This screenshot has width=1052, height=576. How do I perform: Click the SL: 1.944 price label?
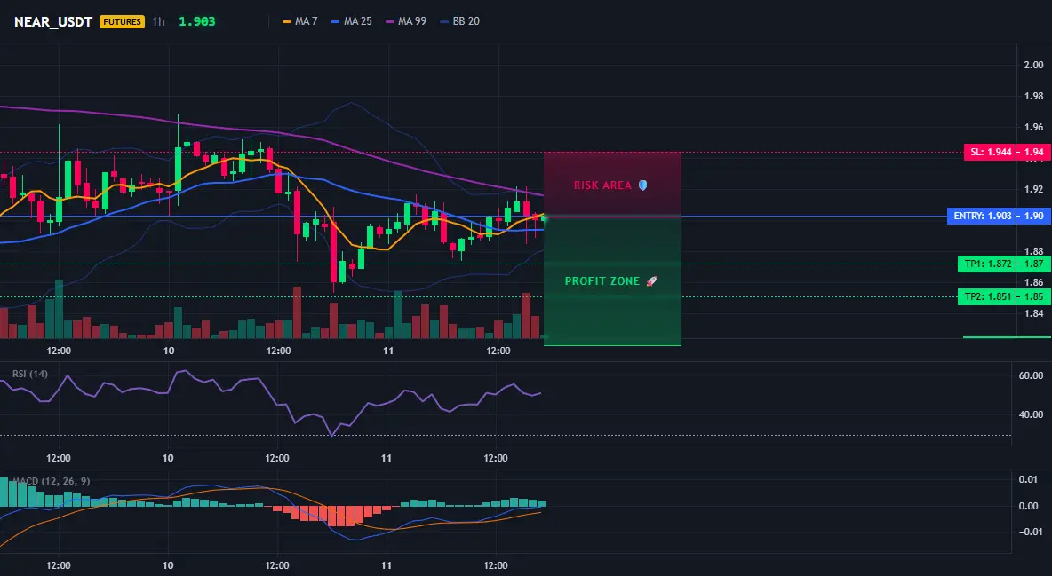pos(990,153)
